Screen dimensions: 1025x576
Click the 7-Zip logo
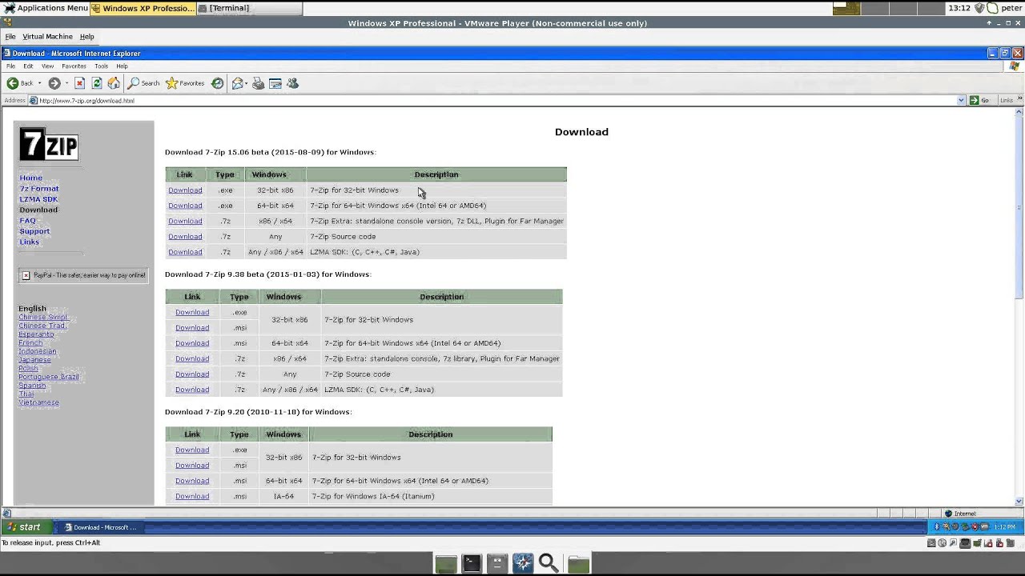[x=49, y=145]
